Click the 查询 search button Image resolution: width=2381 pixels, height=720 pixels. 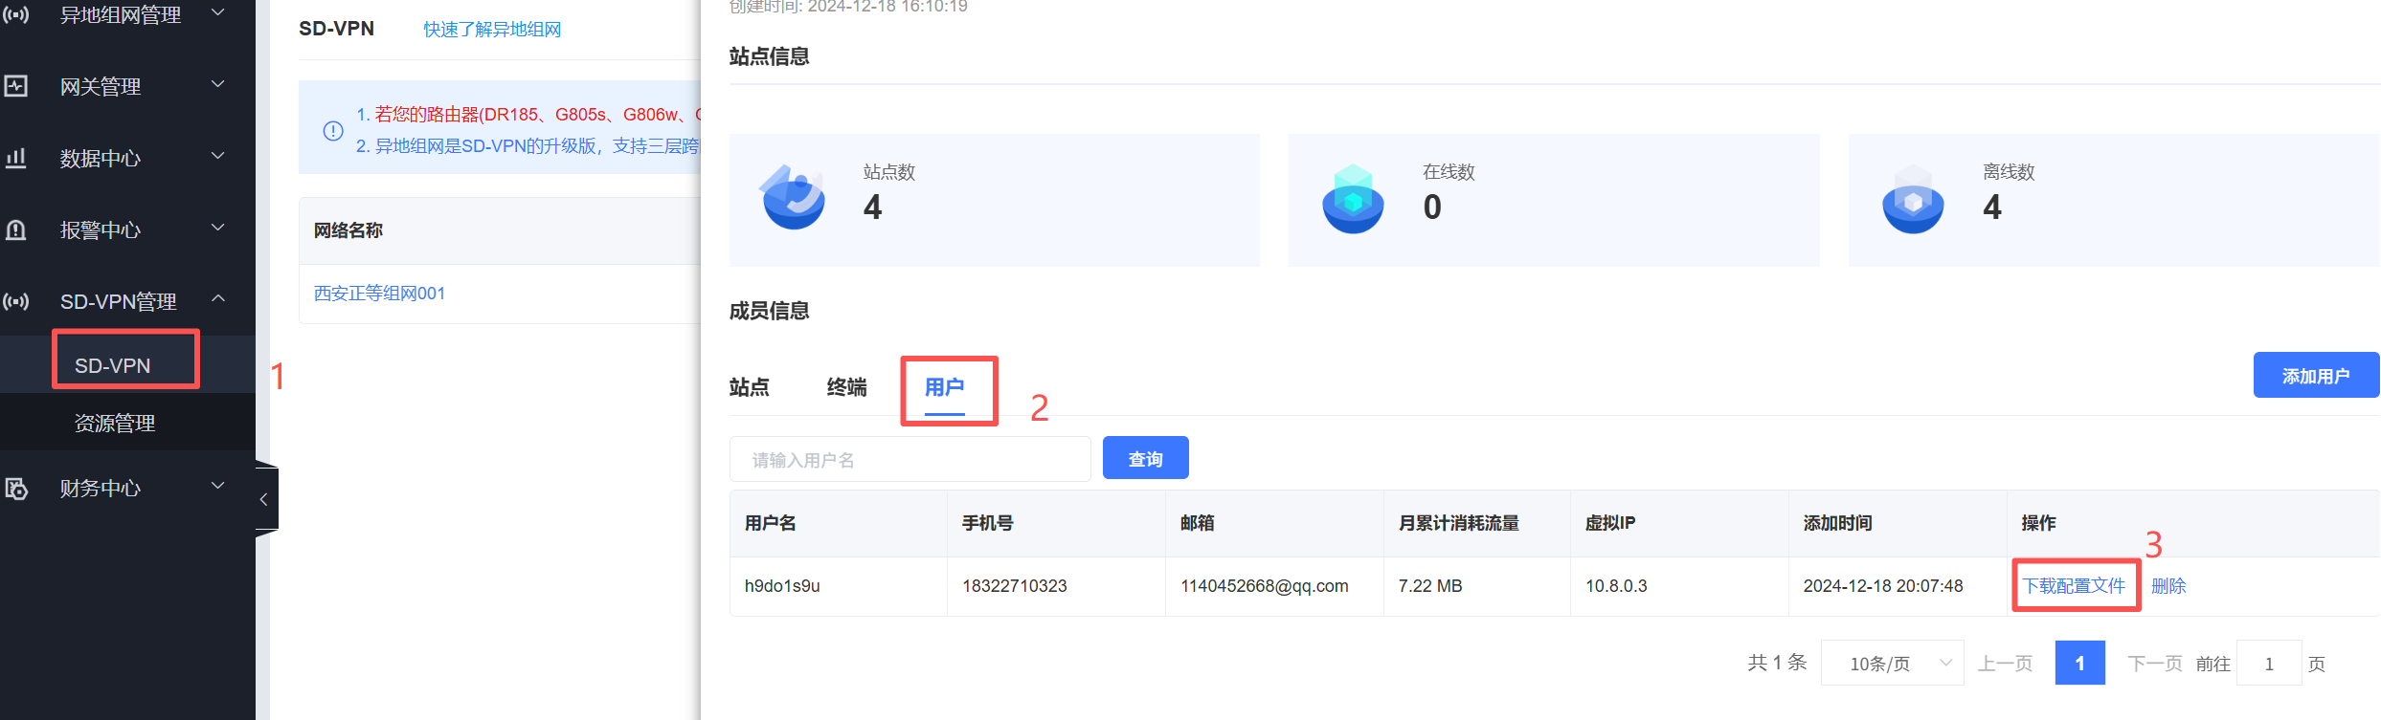[x=1145, y=459]
